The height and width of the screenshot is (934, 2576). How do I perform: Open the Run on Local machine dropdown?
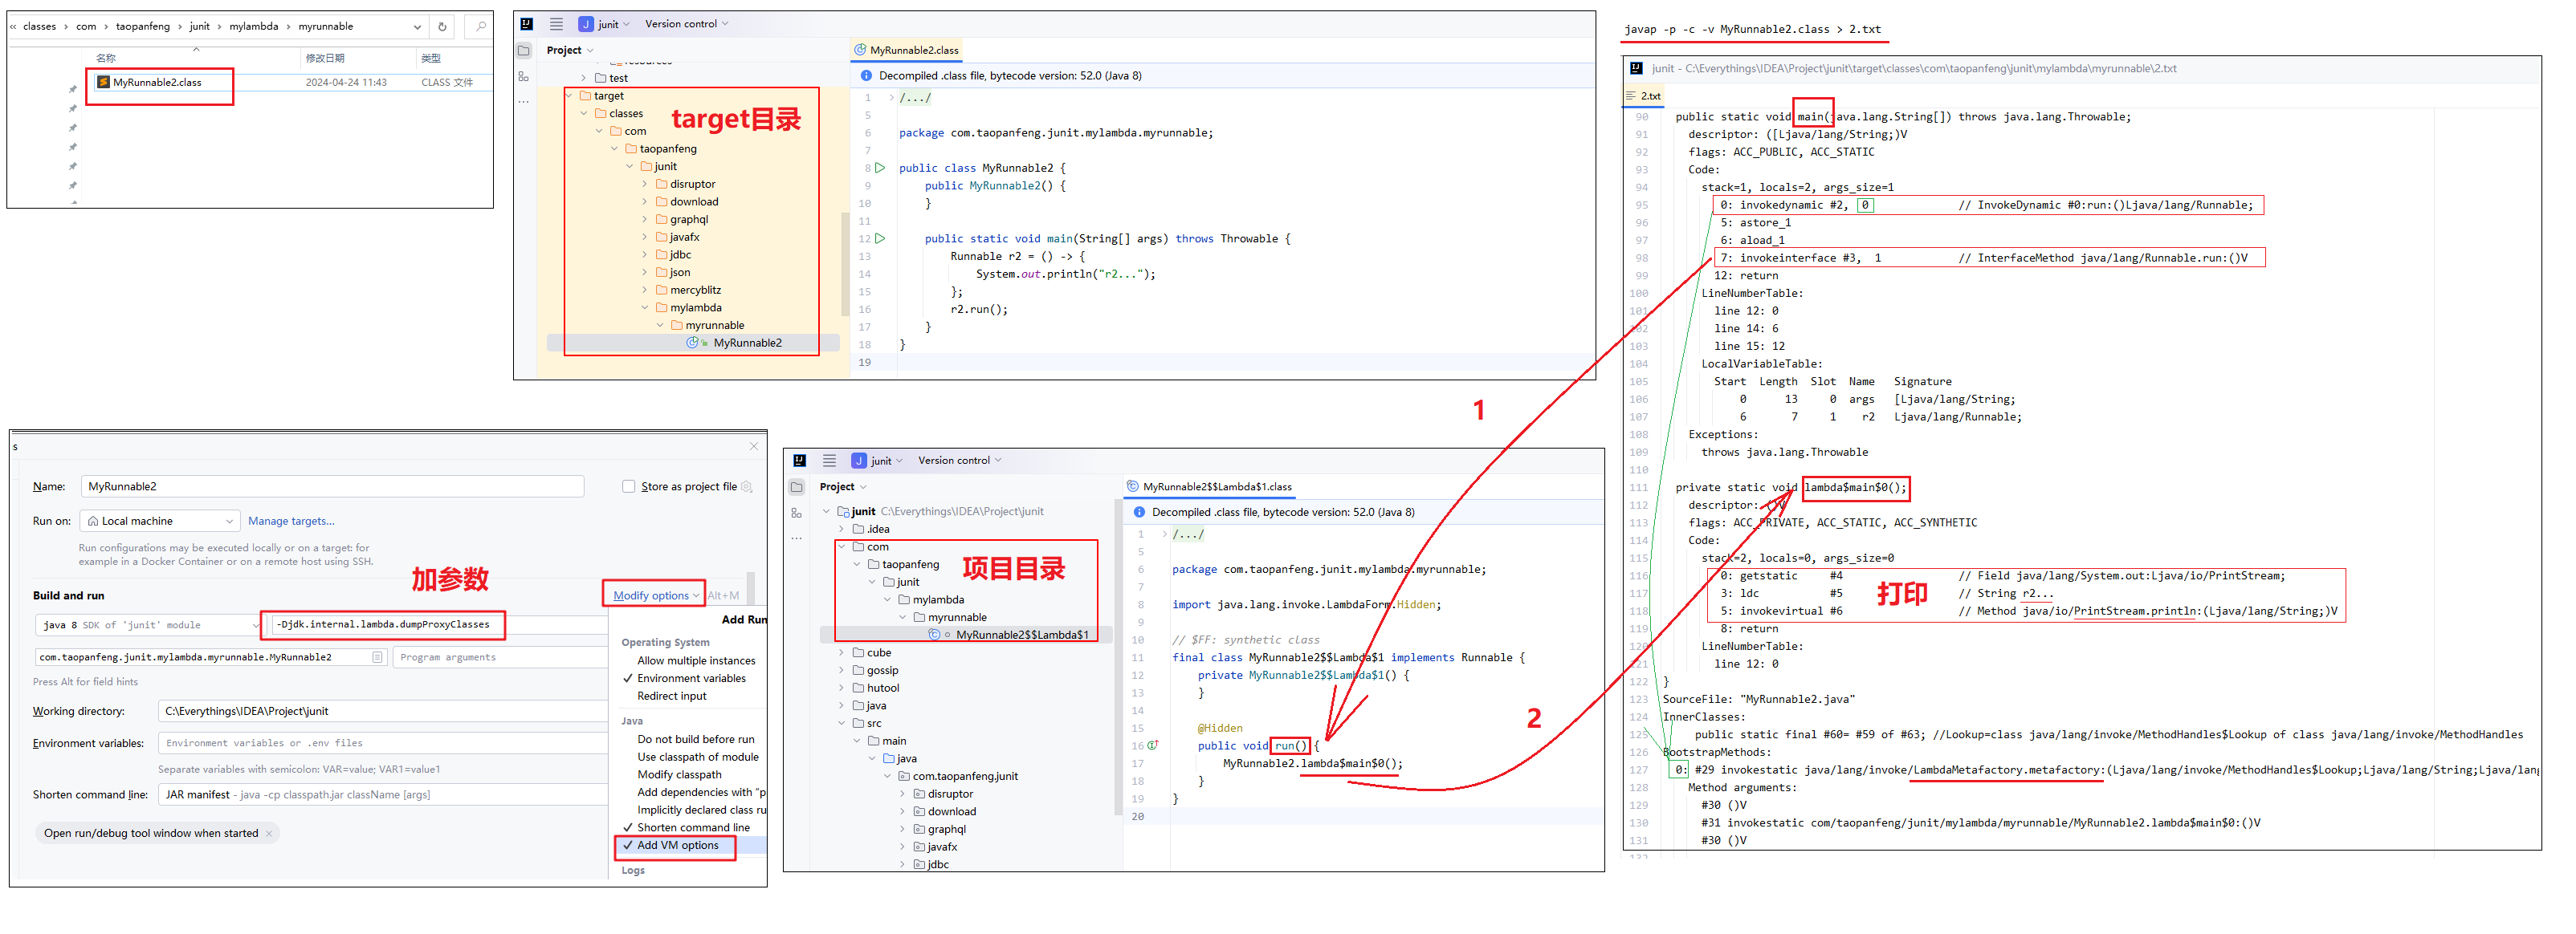click(160, 522)
